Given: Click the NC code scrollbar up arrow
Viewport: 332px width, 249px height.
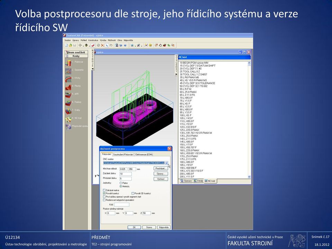Looking at the screenshot, I should tap(249, 63).
